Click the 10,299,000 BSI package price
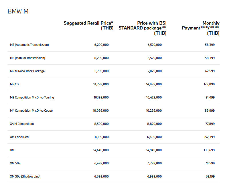Image resolution: width=229 pixels, height=193 pixels. [154, 111]
